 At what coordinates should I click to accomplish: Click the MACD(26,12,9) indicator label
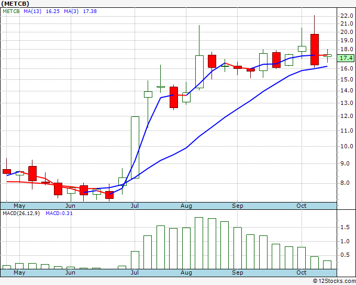(21, 213)
